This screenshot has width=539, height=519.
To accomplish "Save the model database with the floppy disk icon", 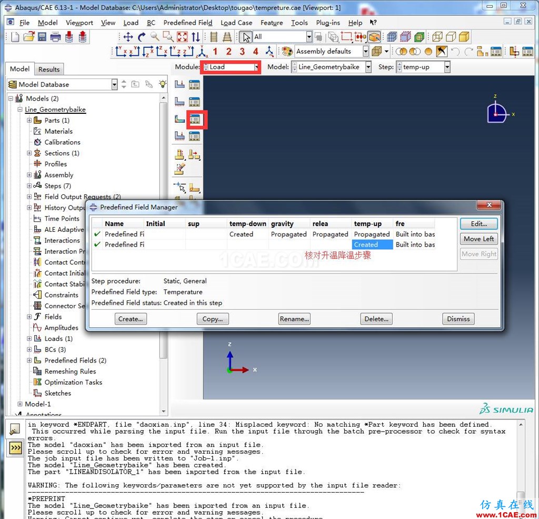I will point(42,37).
